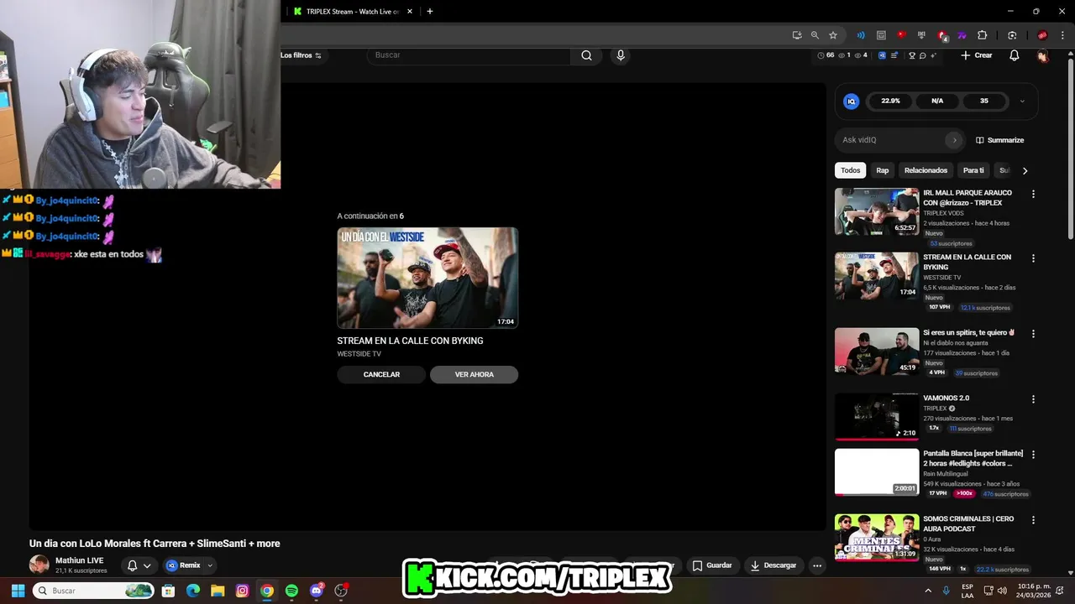Click the Remix button
This screenshot has width=1075, height=604.
pos(184,565)
